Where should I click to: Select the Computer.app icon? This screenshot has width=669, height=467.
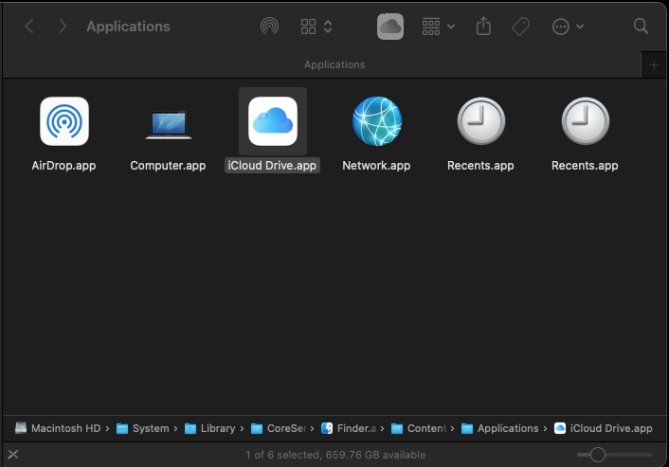(168, 121)
